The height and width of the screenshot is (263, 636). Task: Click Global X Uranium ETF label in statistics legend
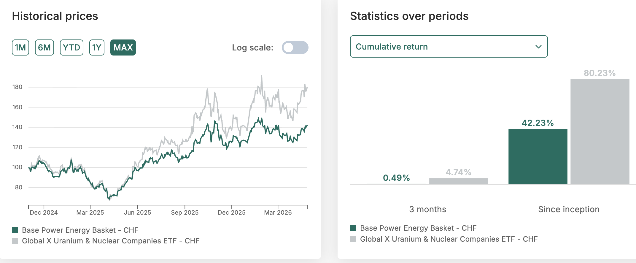click(x=449, y=239)
